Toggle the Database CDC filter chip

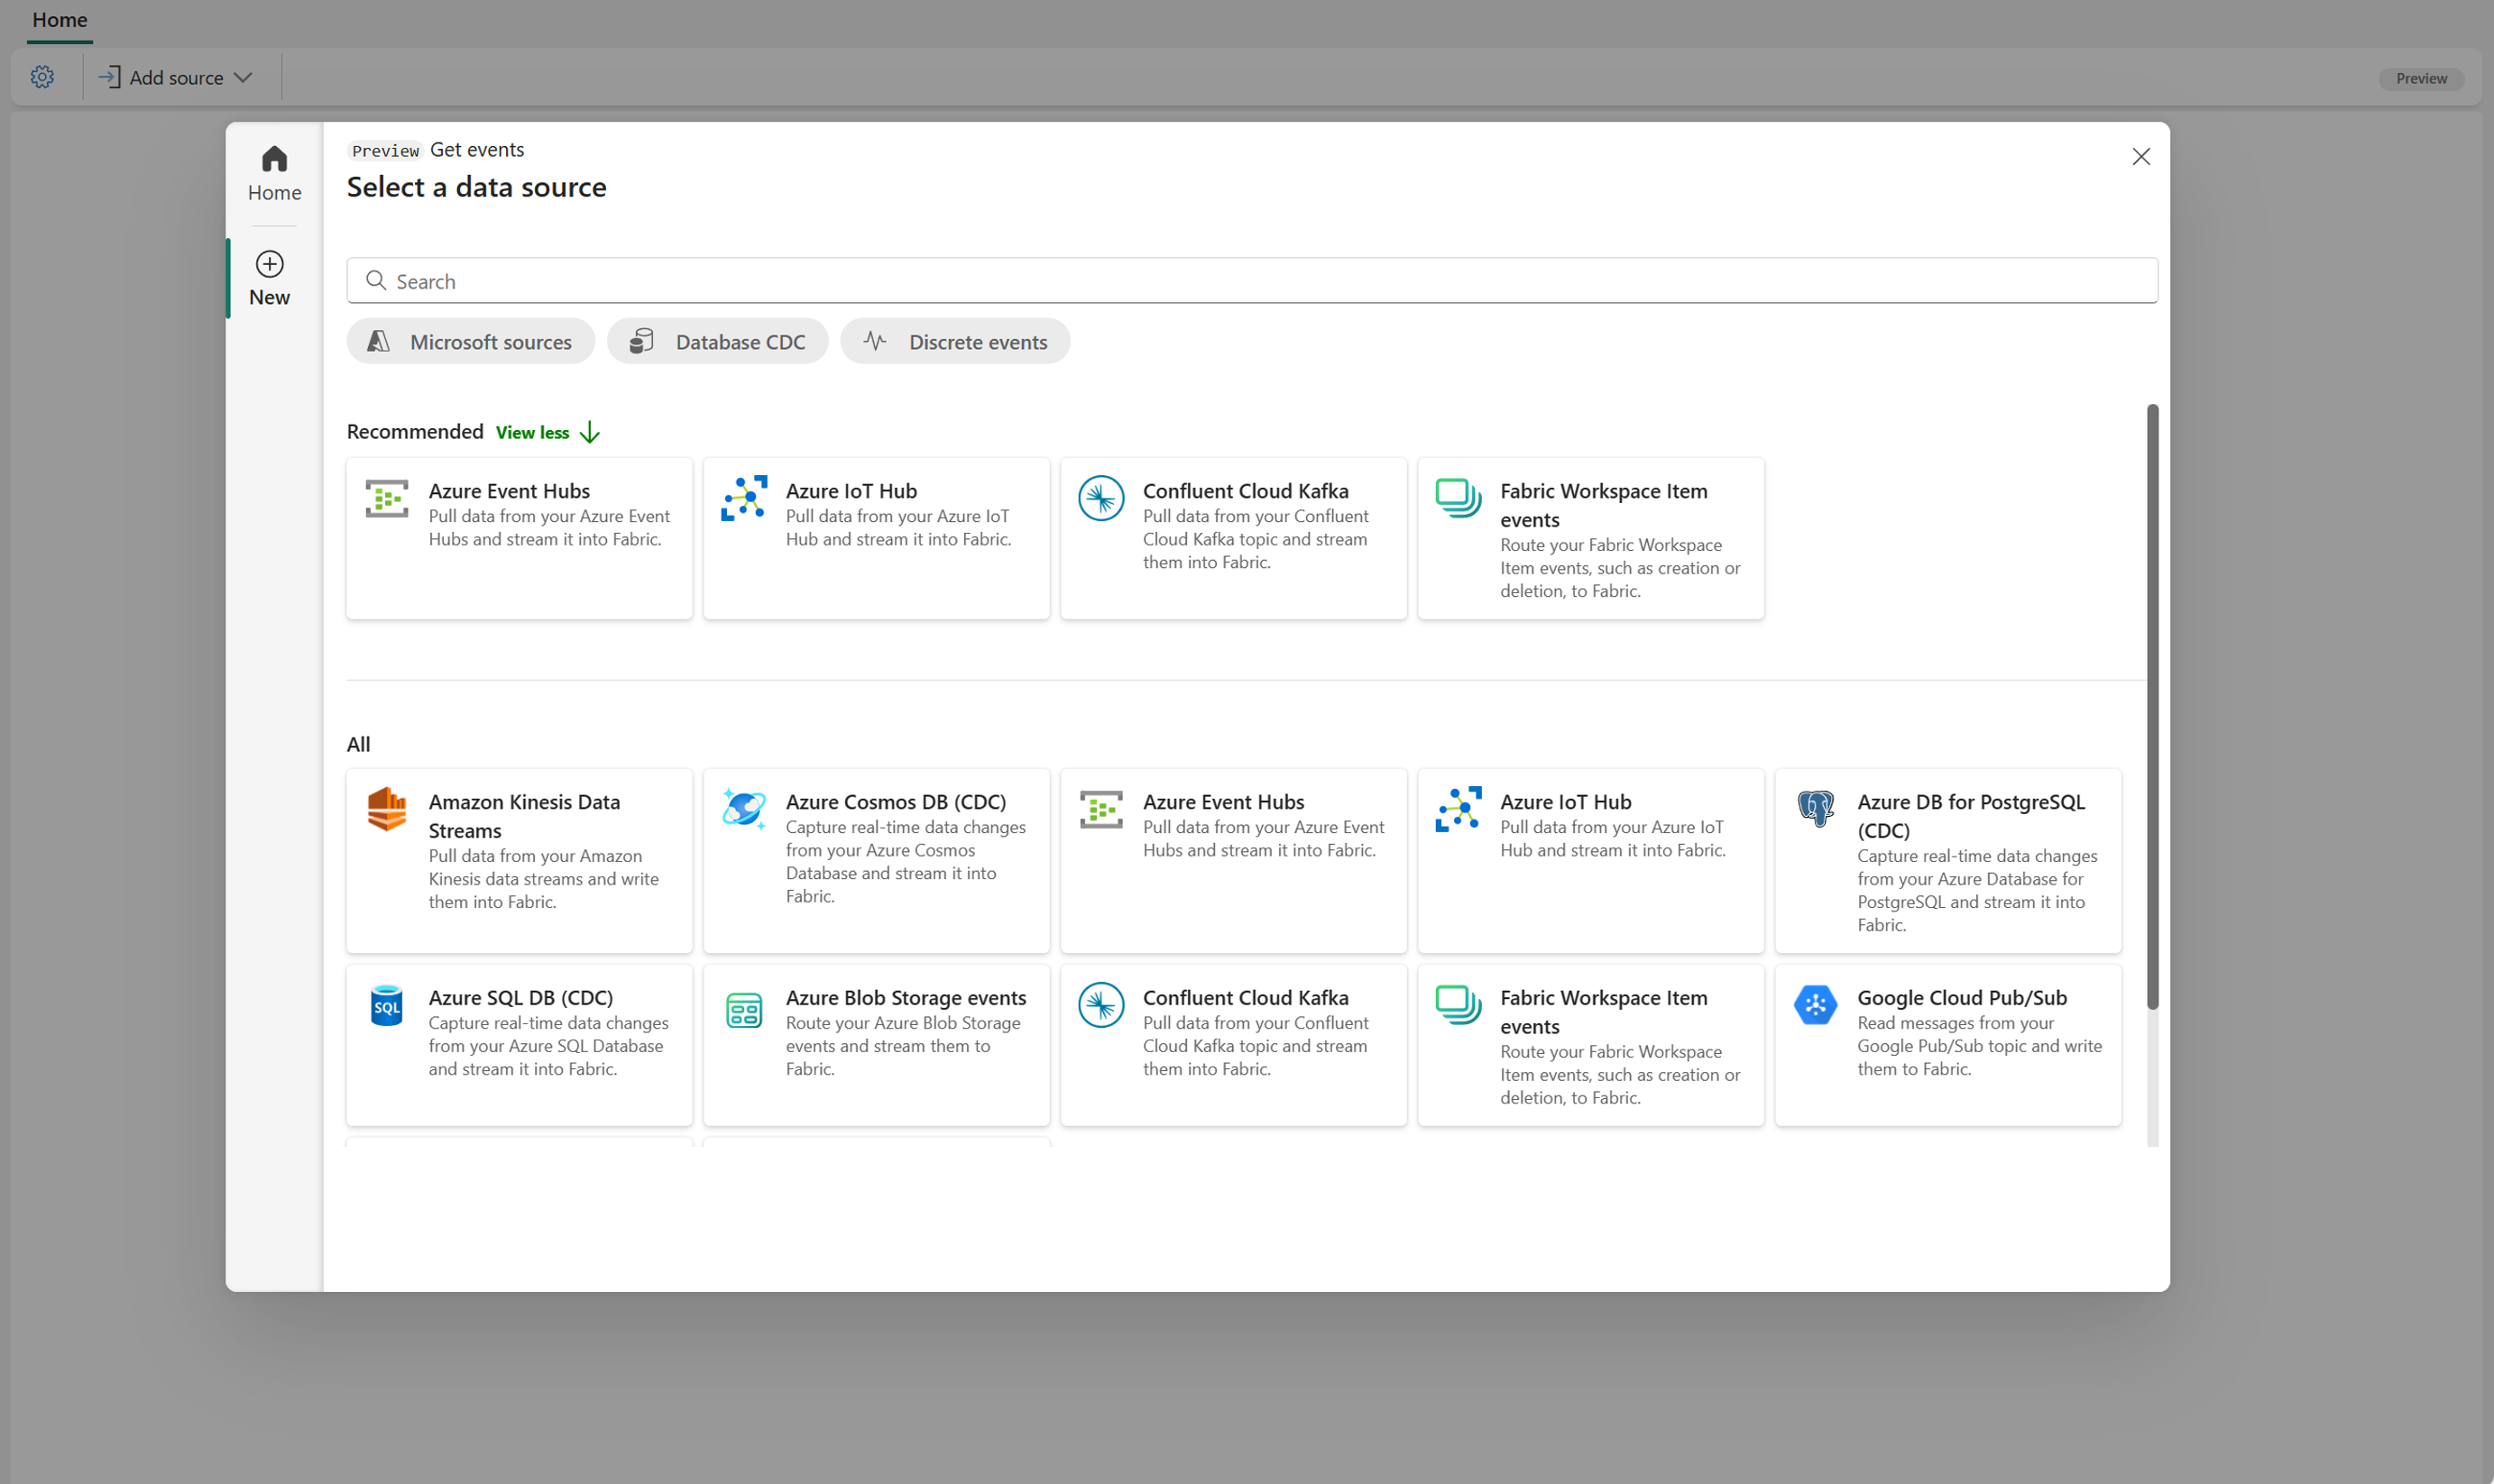point(717,342)
